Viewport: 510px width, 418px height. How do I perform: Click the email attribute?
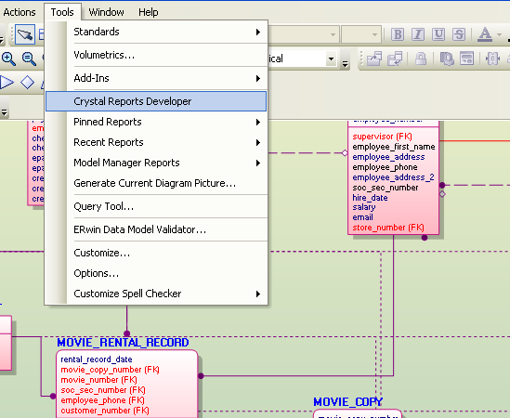(x=362, y=217)
